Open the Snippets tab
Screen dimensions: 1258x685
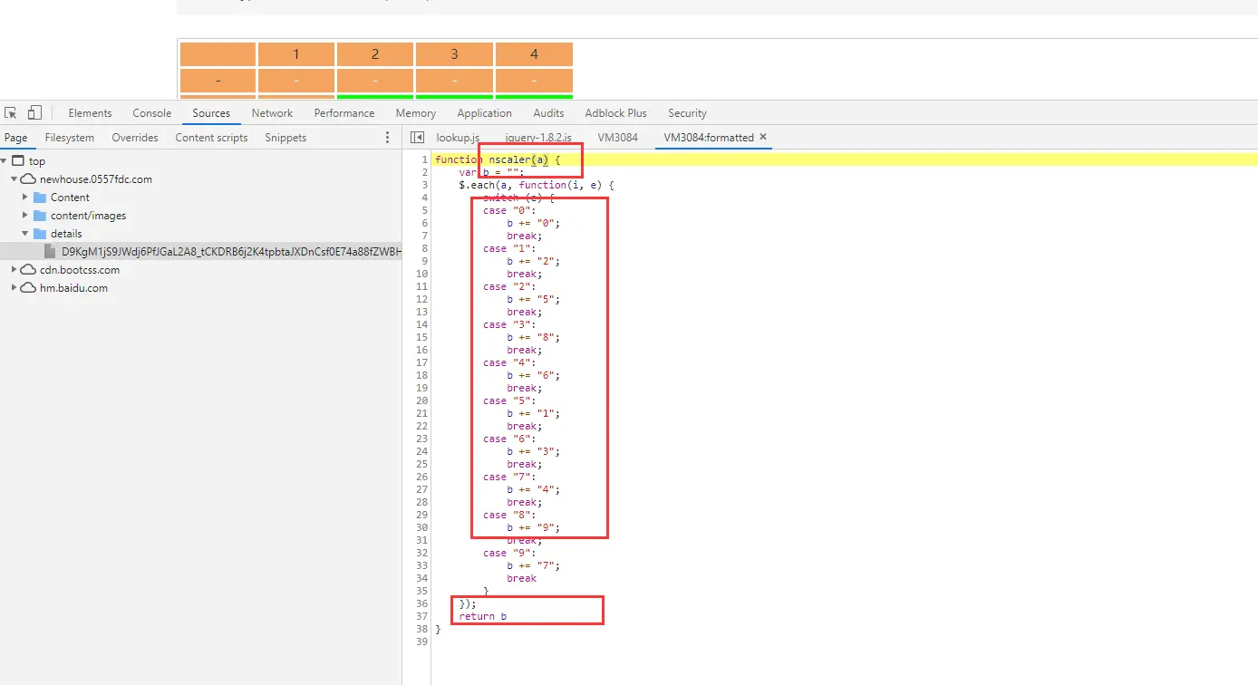(x=285, y=138)
